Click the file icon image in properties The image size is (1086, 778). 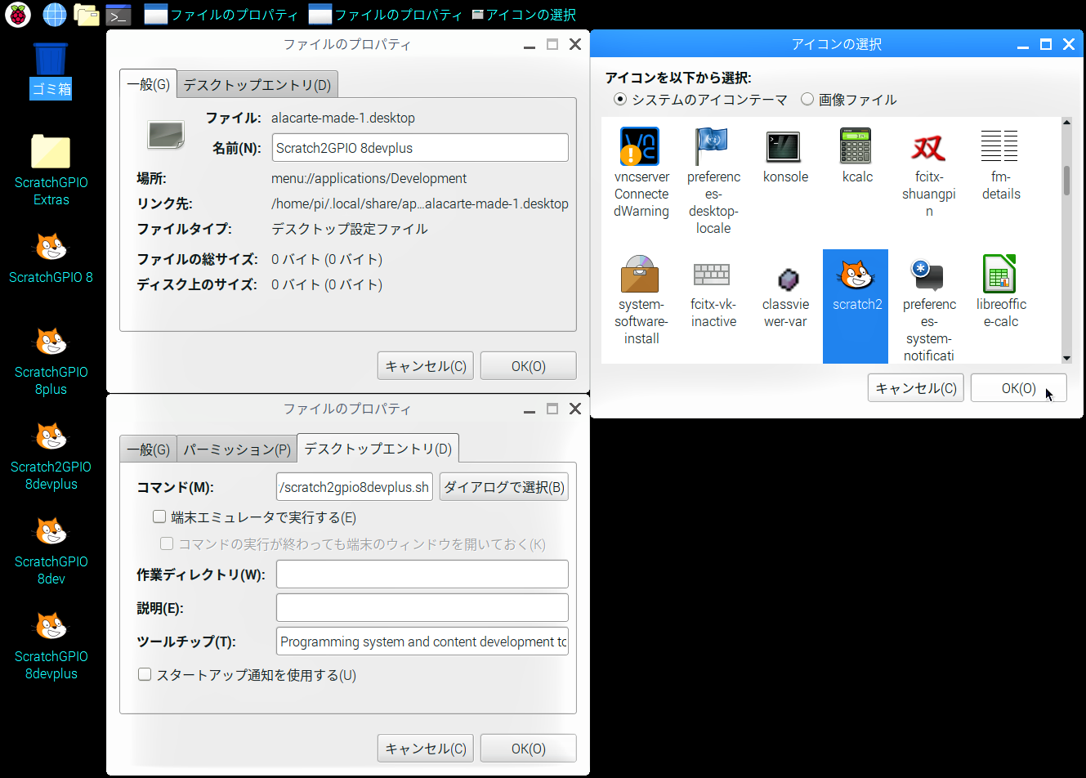[166, 135]
